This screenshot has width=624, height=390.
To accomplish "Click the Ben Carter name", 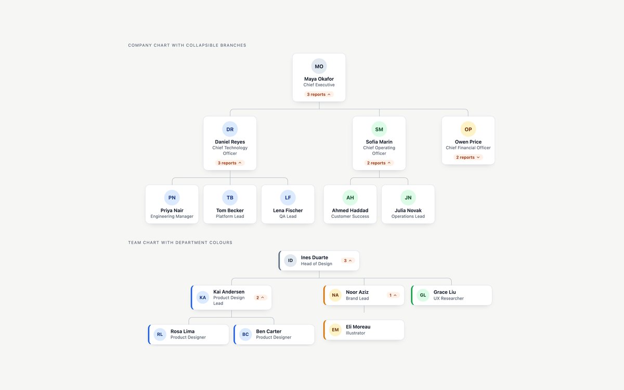I will (x=269, y=331).
